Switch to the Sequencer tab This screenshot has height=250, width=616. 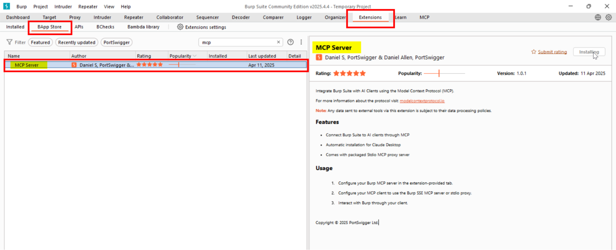click(208, 17)
